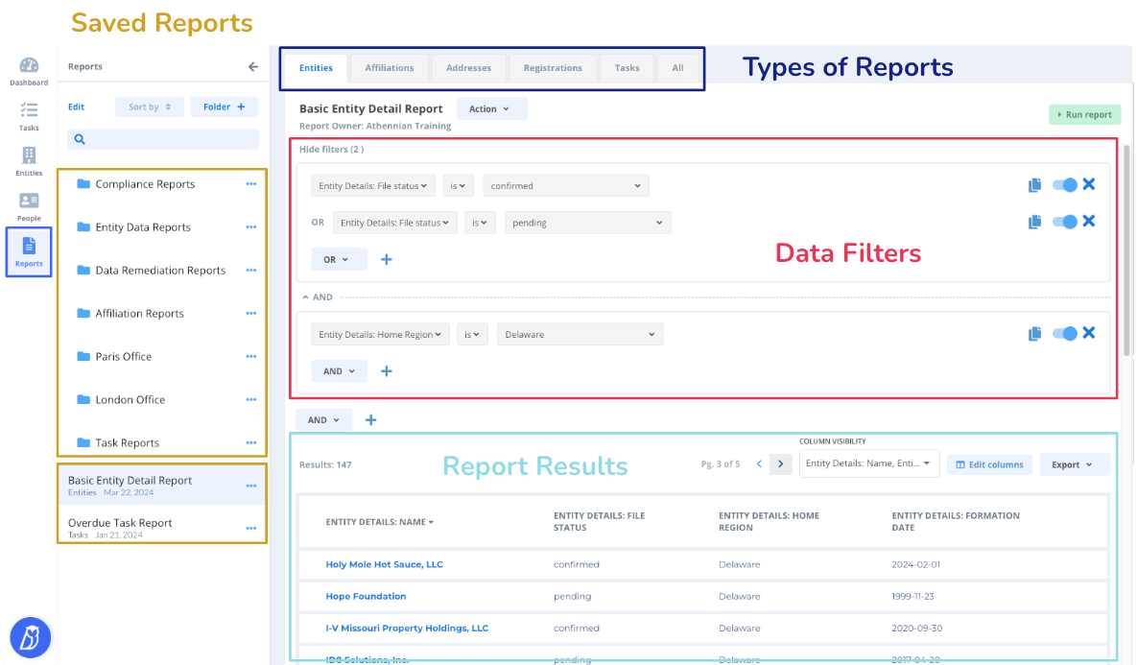Add a new filter using the plus icon
This screenshot has height=665, width=1137.
click(387, 259)
